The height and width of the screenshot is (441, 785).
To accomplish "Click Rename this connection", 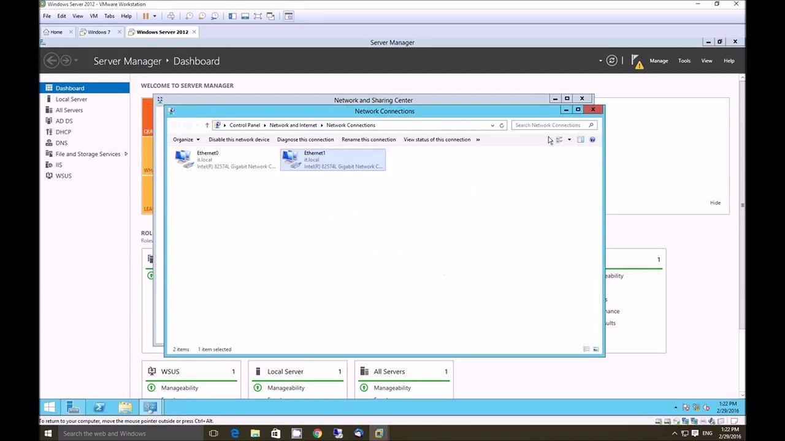I will pyautogui.click(x=369, y=140).
